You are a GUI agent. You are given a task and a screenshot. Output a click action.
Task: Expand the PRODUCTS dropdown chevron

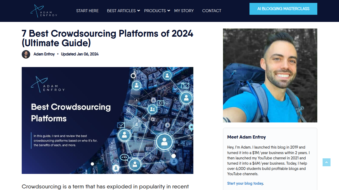point(169,11)
